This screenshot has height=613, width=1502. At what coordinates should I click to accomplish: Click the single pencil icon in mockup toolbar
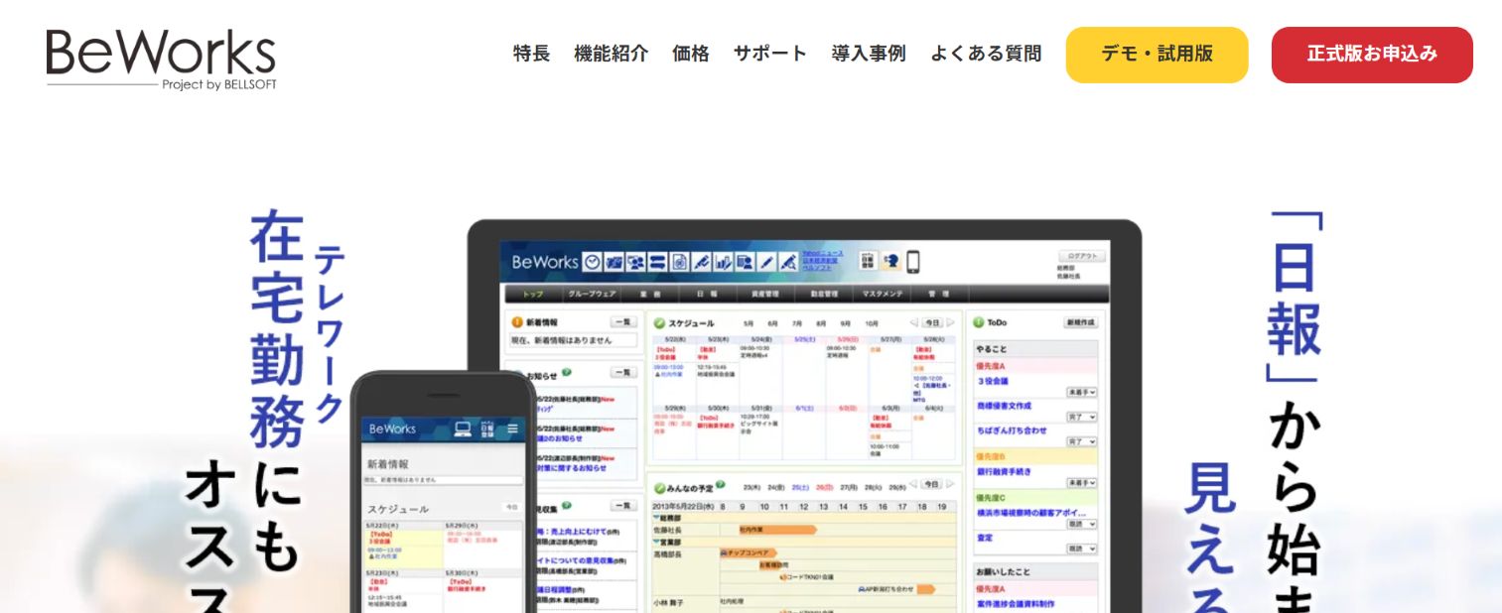click(765, 262)
